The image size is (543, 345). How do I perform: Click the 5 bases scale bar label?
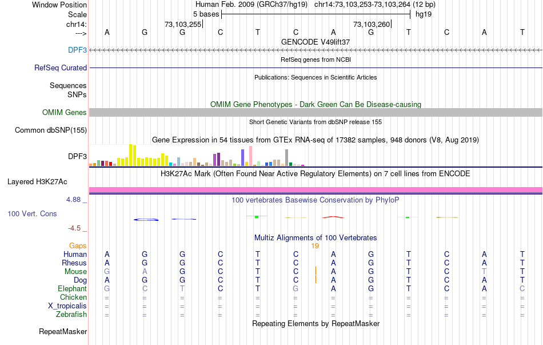206,14
